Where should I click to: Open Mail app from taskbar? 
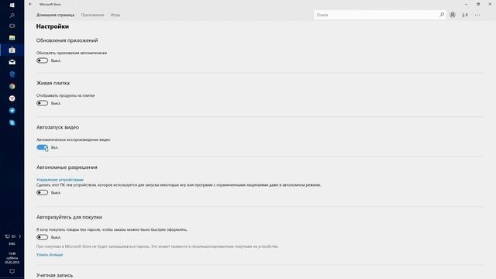(12, 62)
